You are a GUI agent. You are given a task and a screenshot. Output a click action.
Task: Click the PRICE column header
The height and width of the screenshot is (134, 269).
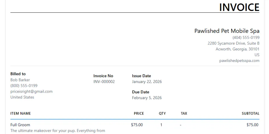point(139,114)
